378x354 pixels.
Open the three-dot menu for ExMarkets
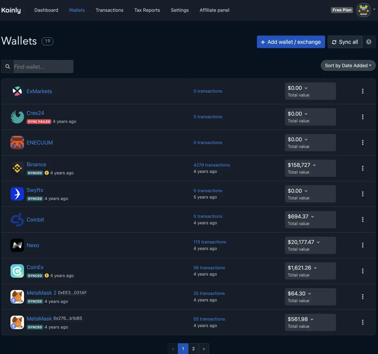pos(363,91)
